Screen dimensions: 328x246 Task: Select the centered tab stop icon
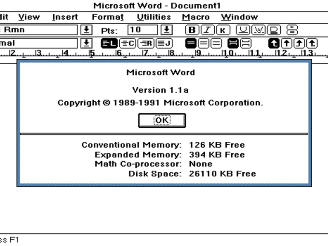287,43
